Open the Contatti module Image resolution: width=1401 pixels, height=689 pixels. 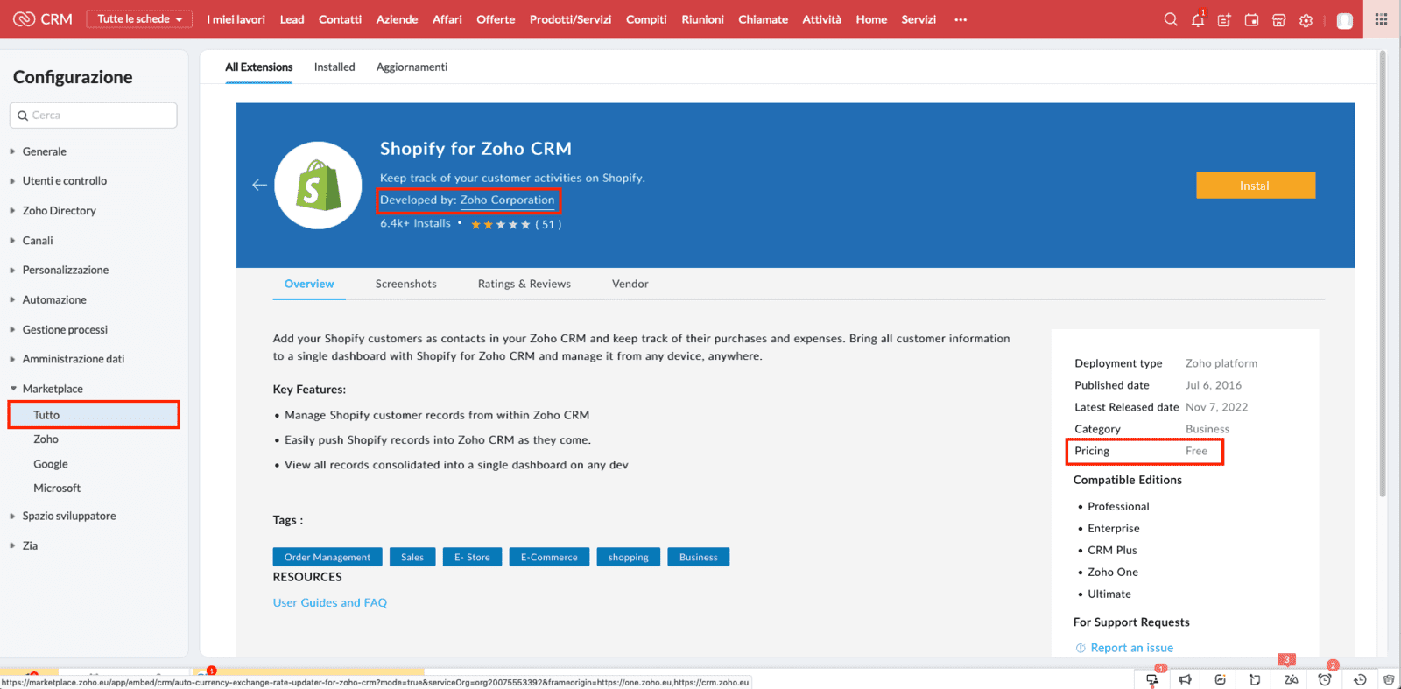tap(340, 19)
